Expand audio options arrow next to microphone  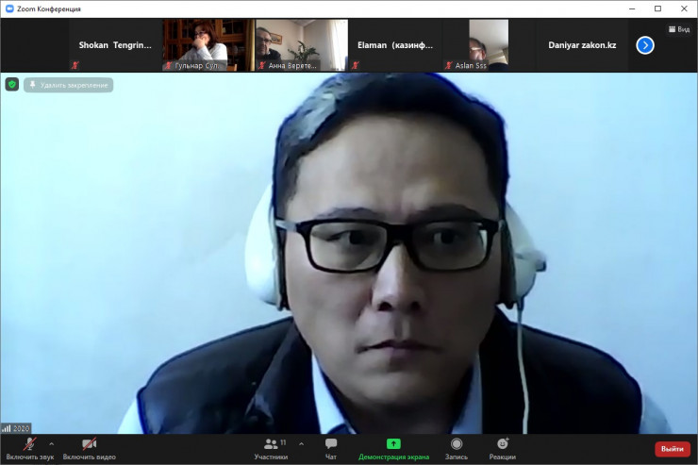click(x=51, y=442)
